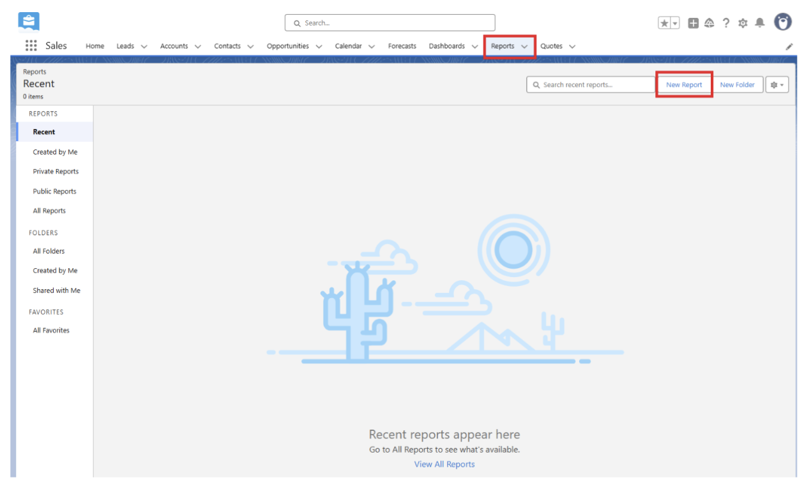The height and width of the screenshot is (489, 811).
Task: Expand the Opportunities tab chevron
Action: point(319,47)
